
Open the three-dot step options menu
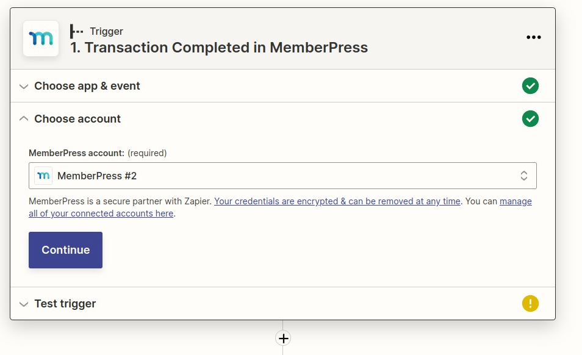coord(534,37)
